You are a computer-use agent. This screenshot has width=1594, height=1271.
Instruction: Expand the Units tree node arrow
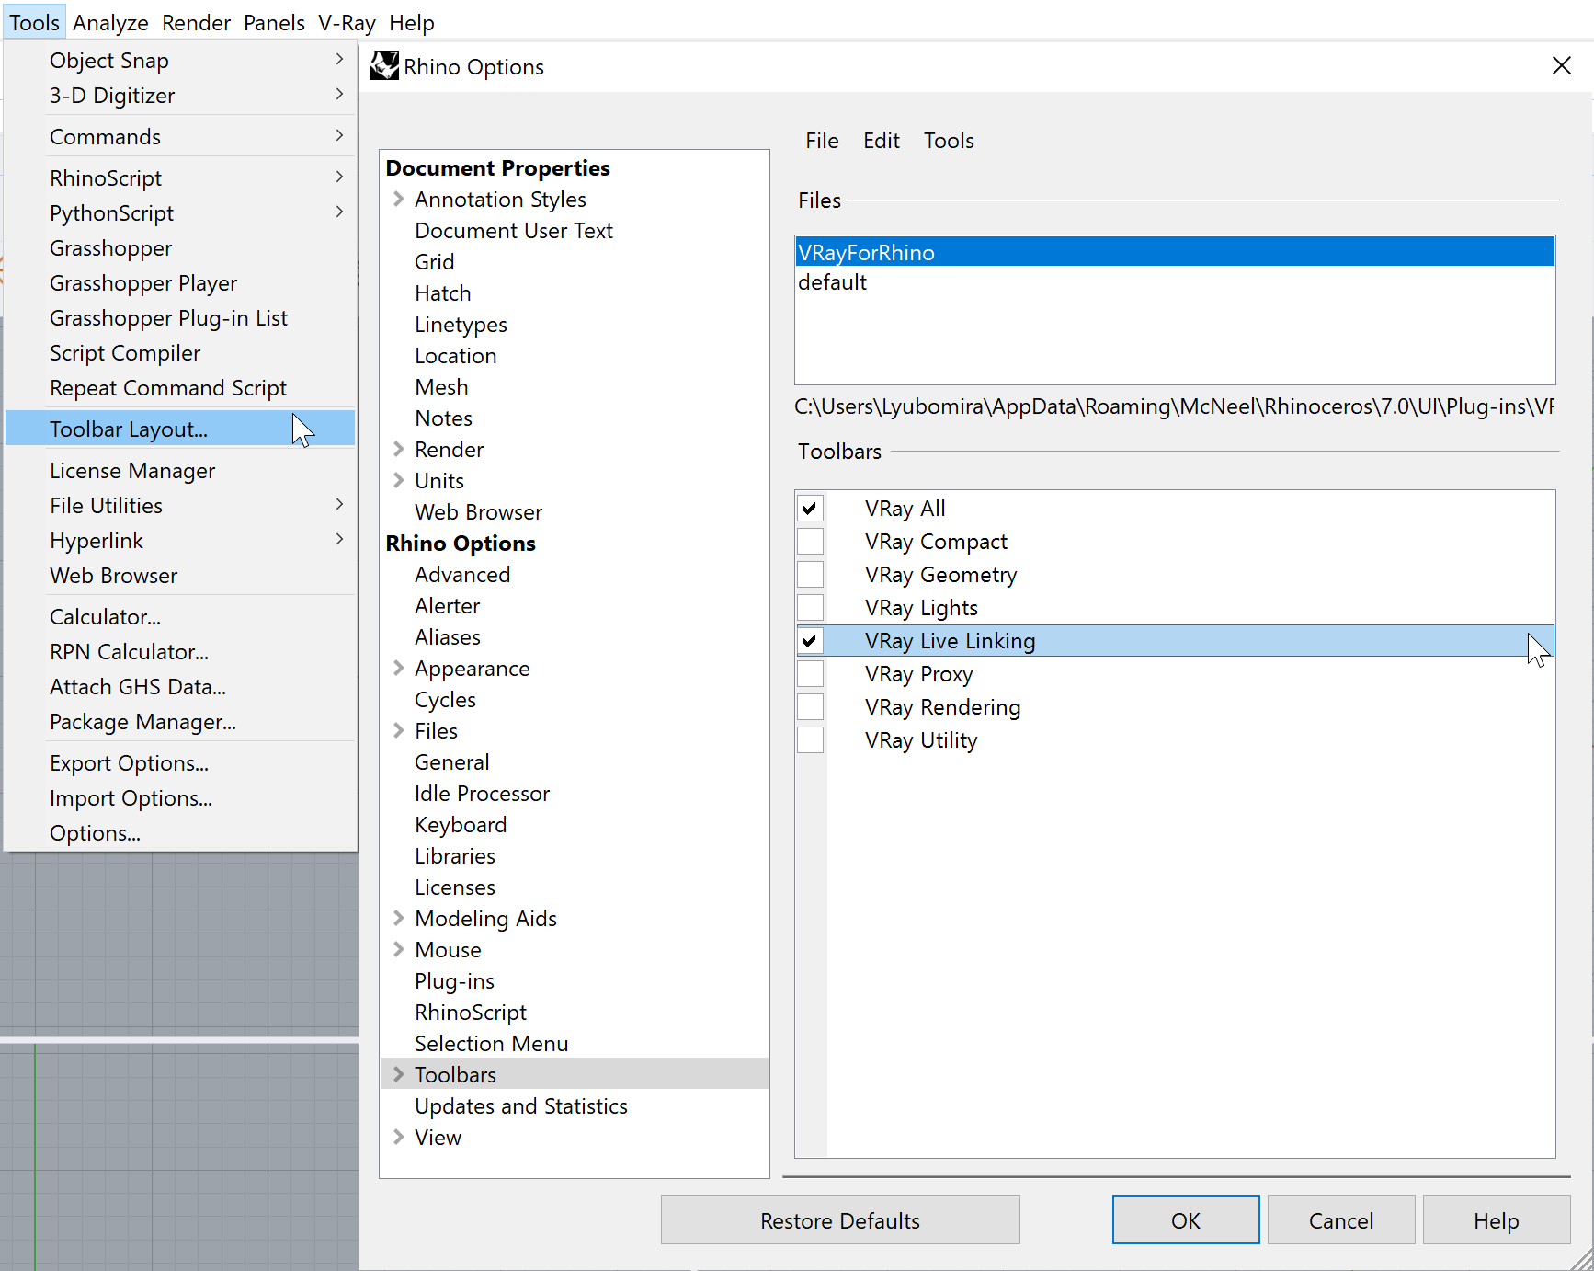[398, 481]
